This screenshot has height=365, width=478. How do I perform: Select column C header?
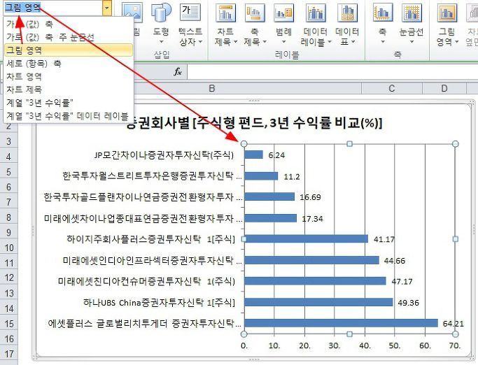(392, 88)
